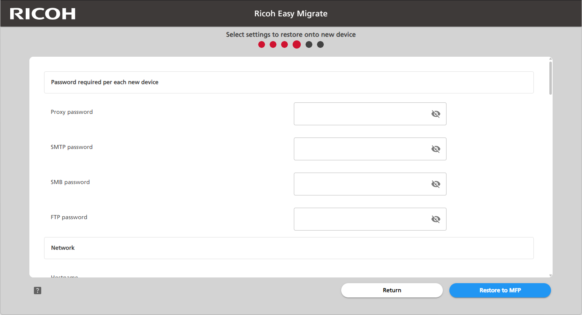
Task: Open help via the question mark icon
Action: [38, 291]
